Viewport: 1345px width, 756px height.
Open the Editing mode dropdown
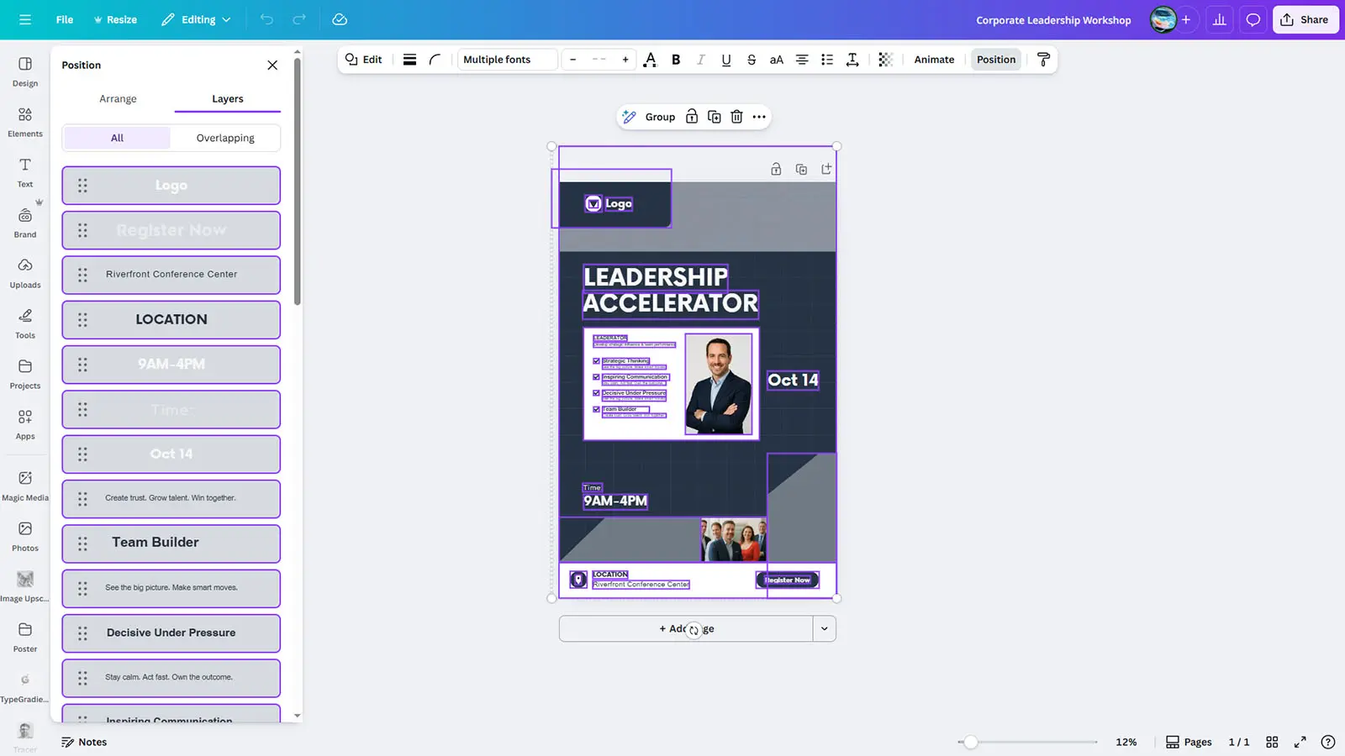click(x=197, y=19)
